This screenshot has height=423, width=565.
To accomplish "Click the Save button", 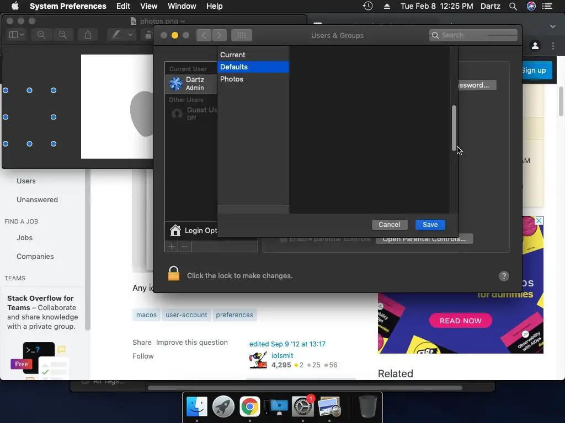I will 430,225.
